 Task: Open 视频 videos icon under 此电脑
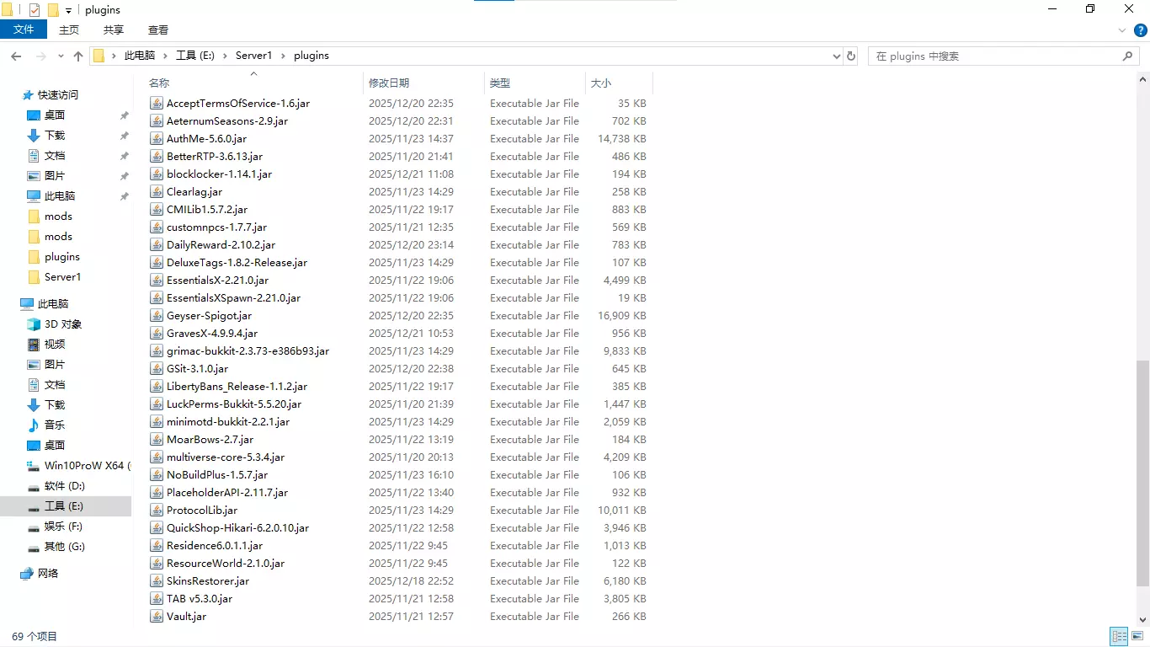coord(34,345)
